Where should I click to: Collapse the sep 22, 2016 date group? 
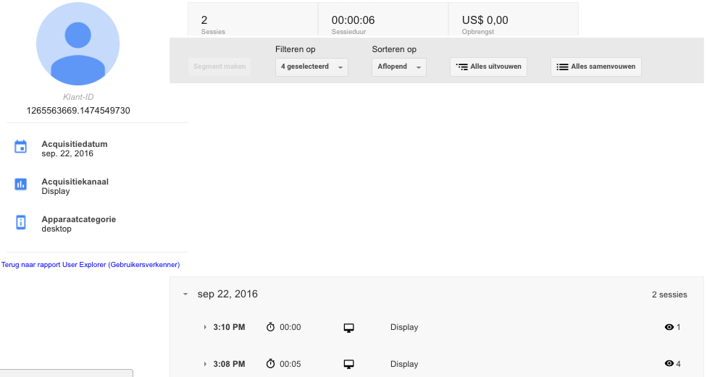pos(185,294)
